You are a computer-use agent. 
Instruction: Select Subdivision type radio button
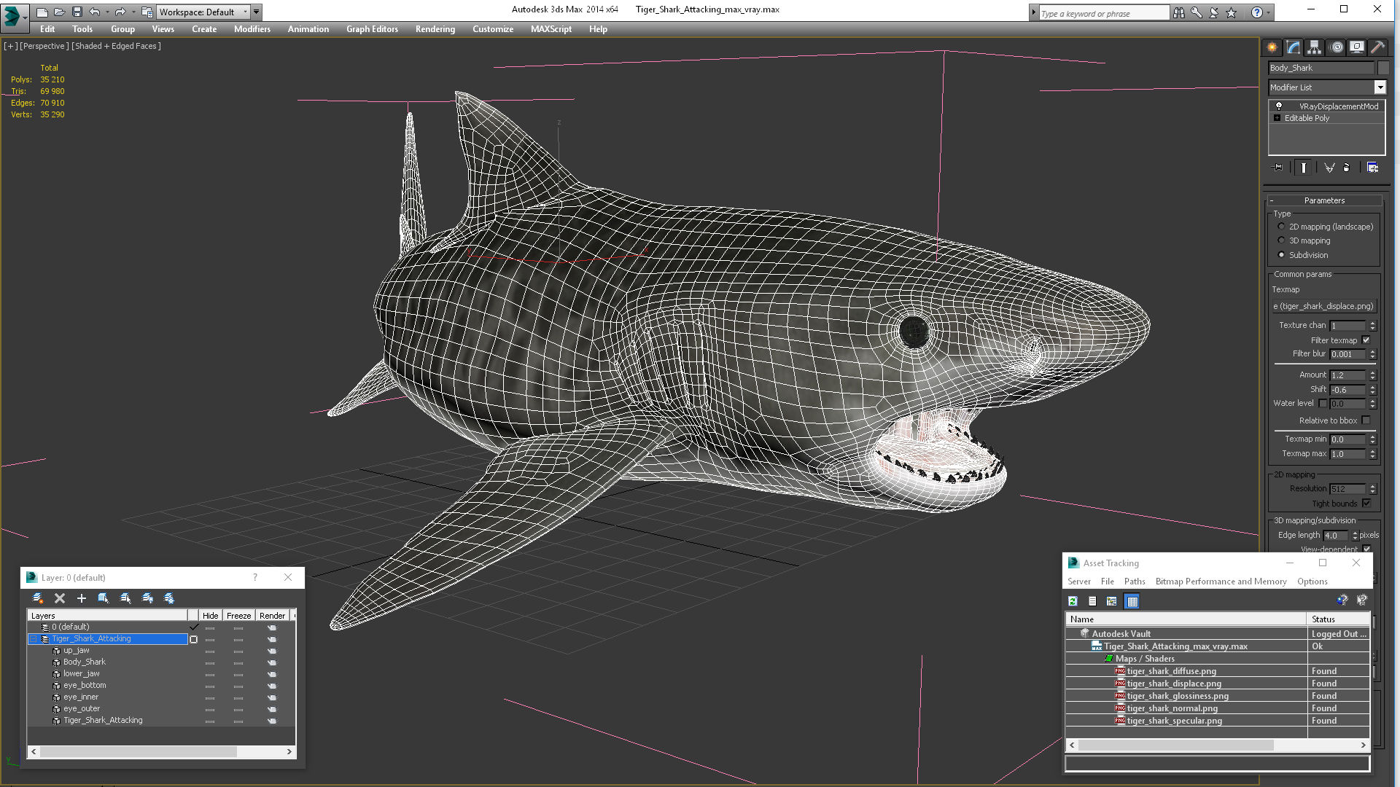tap(1281, 255)
